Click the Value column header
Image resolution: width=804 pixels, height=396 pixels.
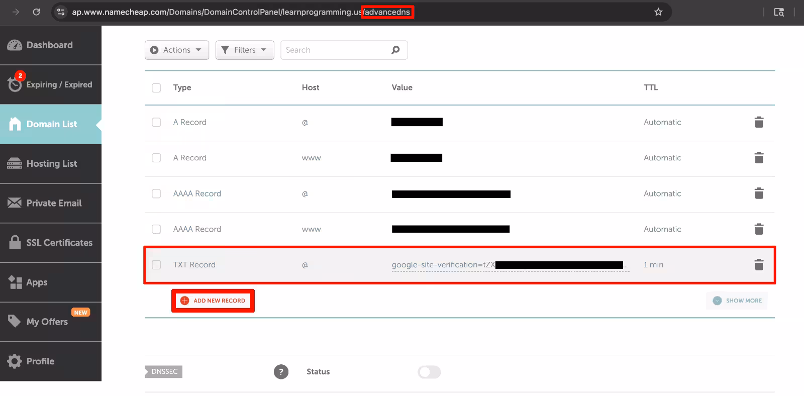[402, 87]
